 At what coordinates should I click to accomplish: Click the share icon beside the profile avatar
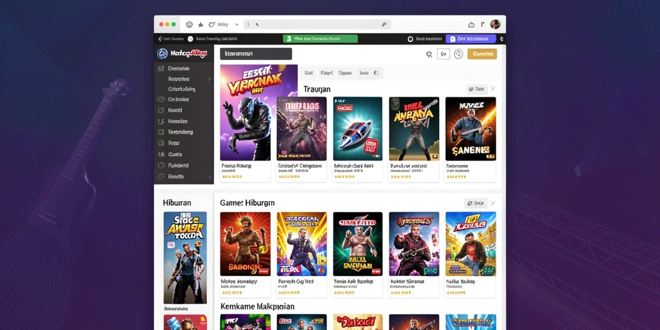[471, 24]
